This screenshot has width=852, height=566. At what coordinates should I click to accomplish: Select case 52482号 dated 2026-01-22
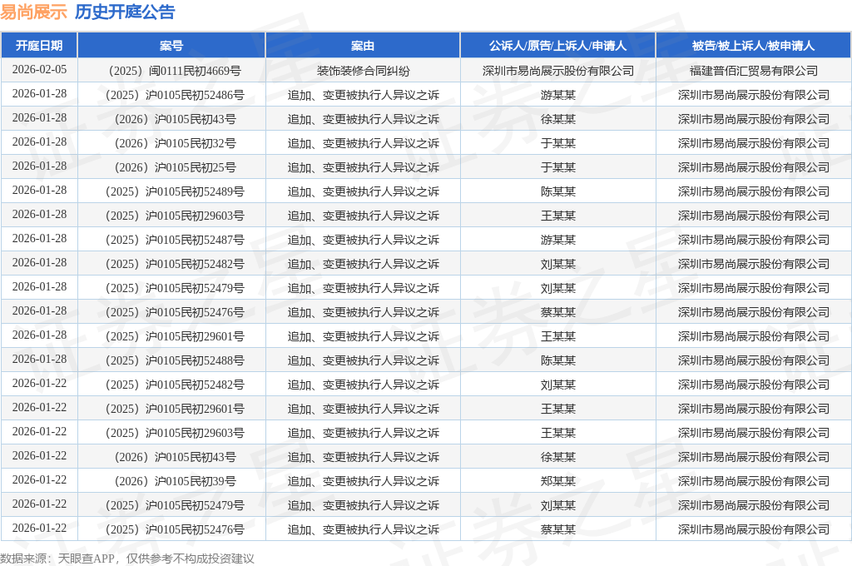tap(171, 385)
